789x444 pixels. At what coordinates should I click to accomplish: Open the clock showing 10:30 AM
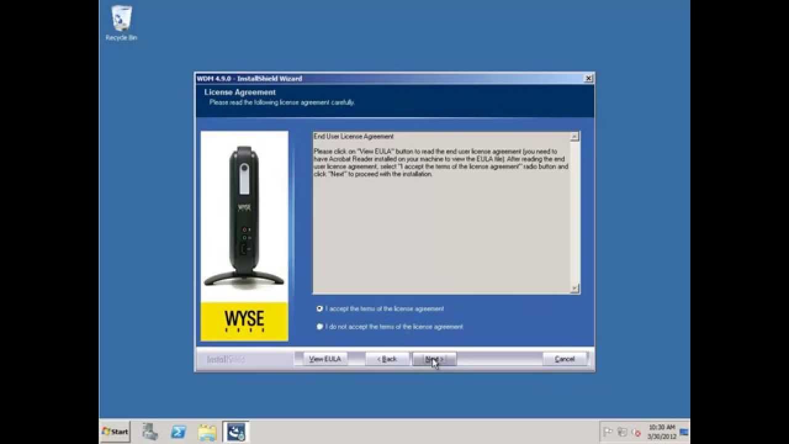pyautogui.click(x=661, y=432)
